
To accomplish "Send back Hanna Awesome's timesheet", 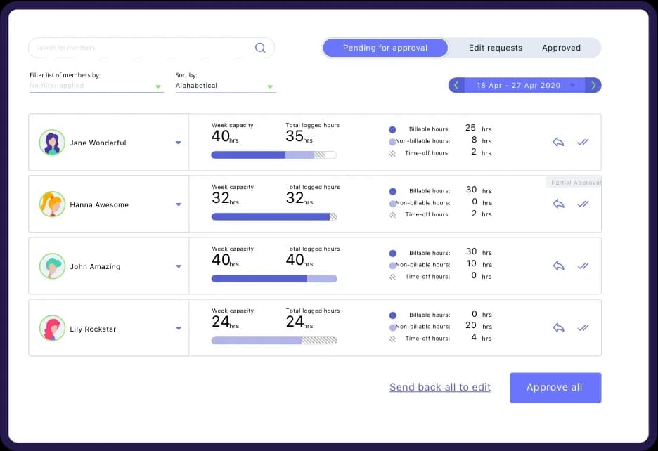I will click(558, 204).
